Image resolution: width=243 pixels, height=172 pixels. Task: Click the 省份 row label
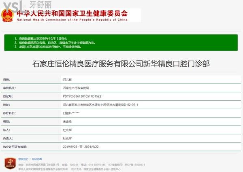[6, 80]
